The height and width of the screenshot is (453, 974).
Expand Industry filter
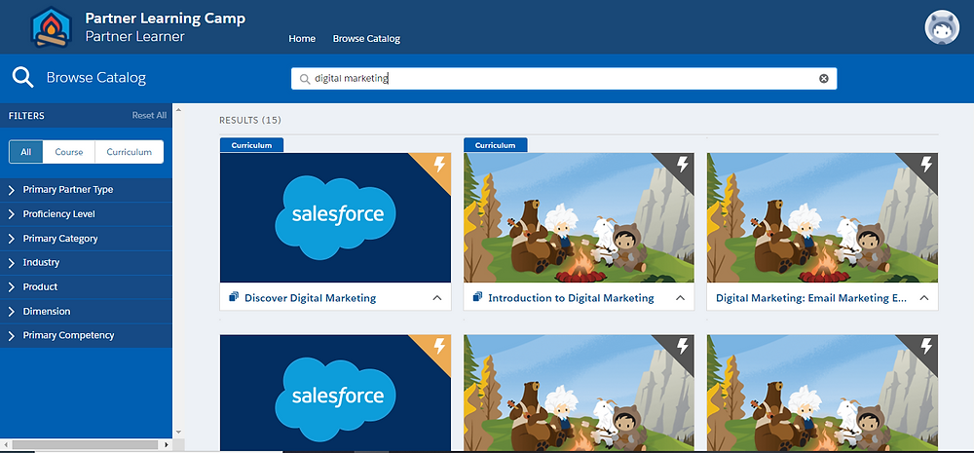coord(86,262)
